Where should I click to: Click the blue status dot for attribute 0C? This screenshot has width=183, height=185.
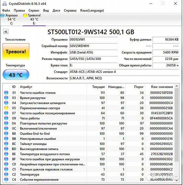(6, 128)
